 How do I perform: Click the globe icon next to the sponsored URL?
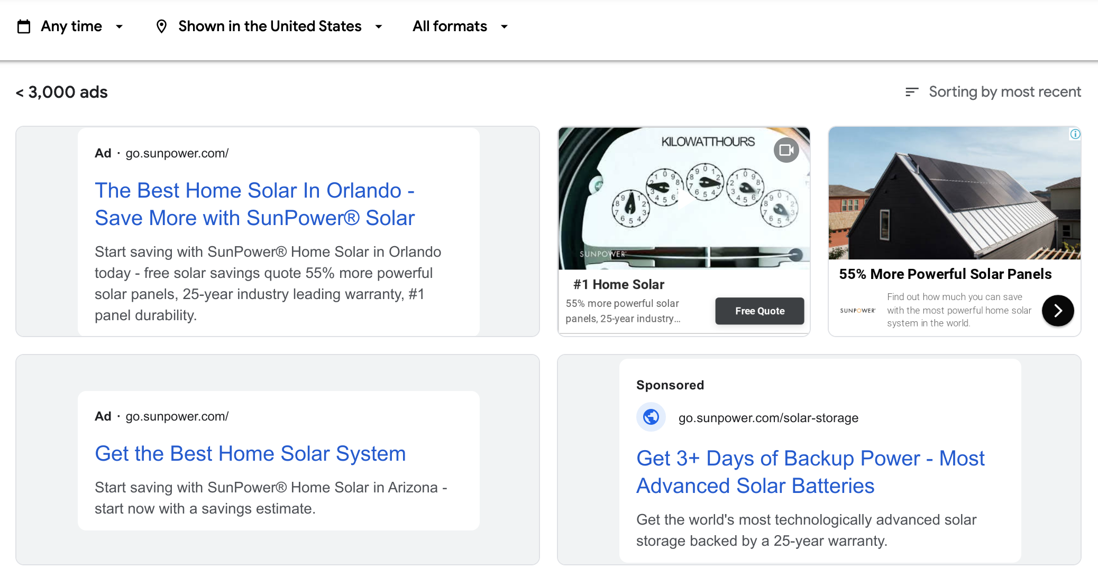coord(651,417)
